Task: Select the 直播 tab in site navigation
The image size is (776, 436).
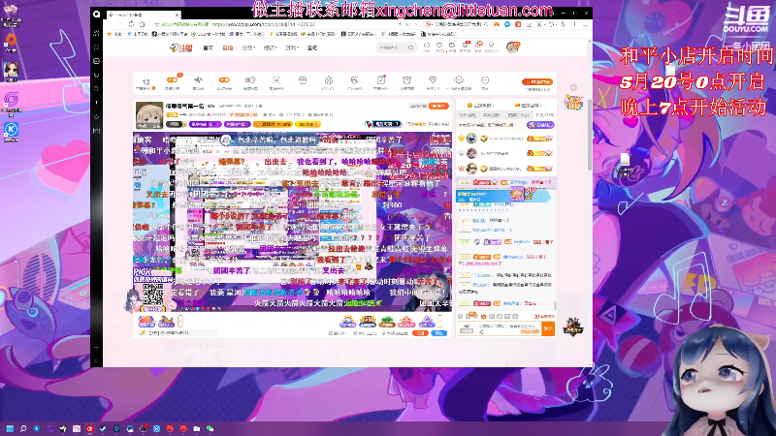Action: 228,47
